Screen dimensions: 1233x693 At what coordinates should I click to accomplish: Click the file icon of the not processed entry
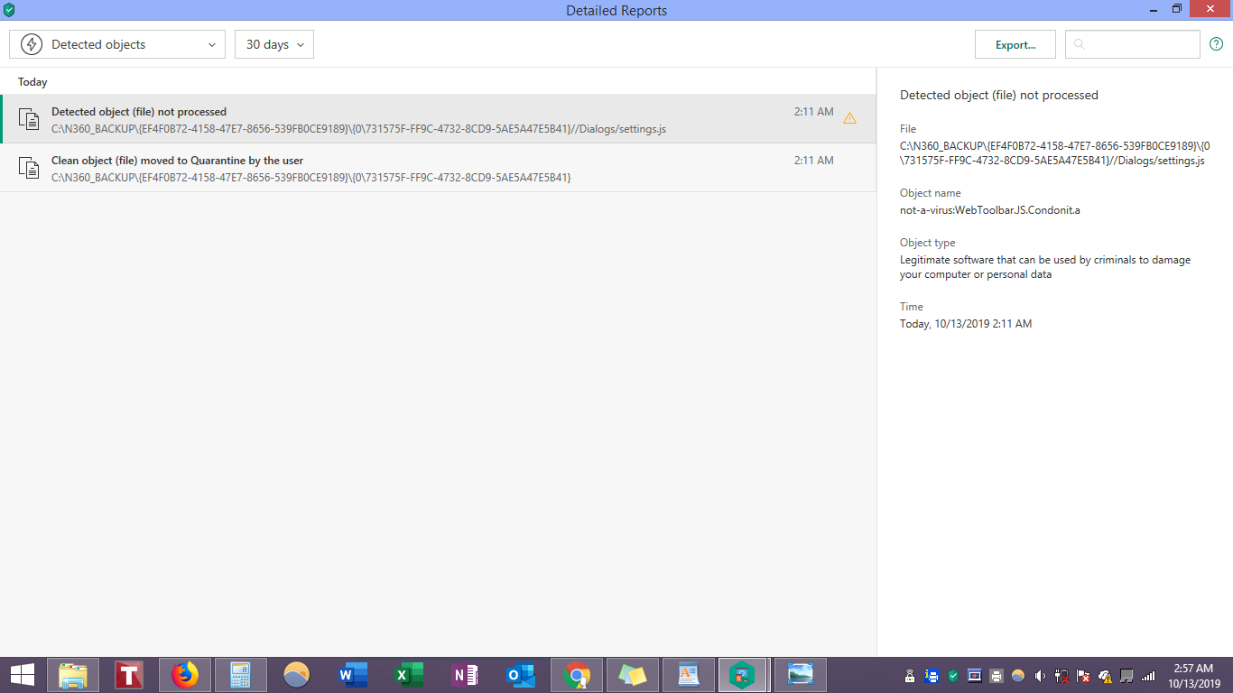30,119
